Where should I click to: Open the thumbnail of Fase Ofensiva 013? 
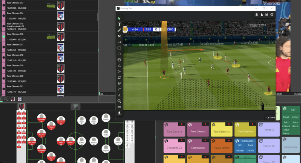[x=51, y=5]
